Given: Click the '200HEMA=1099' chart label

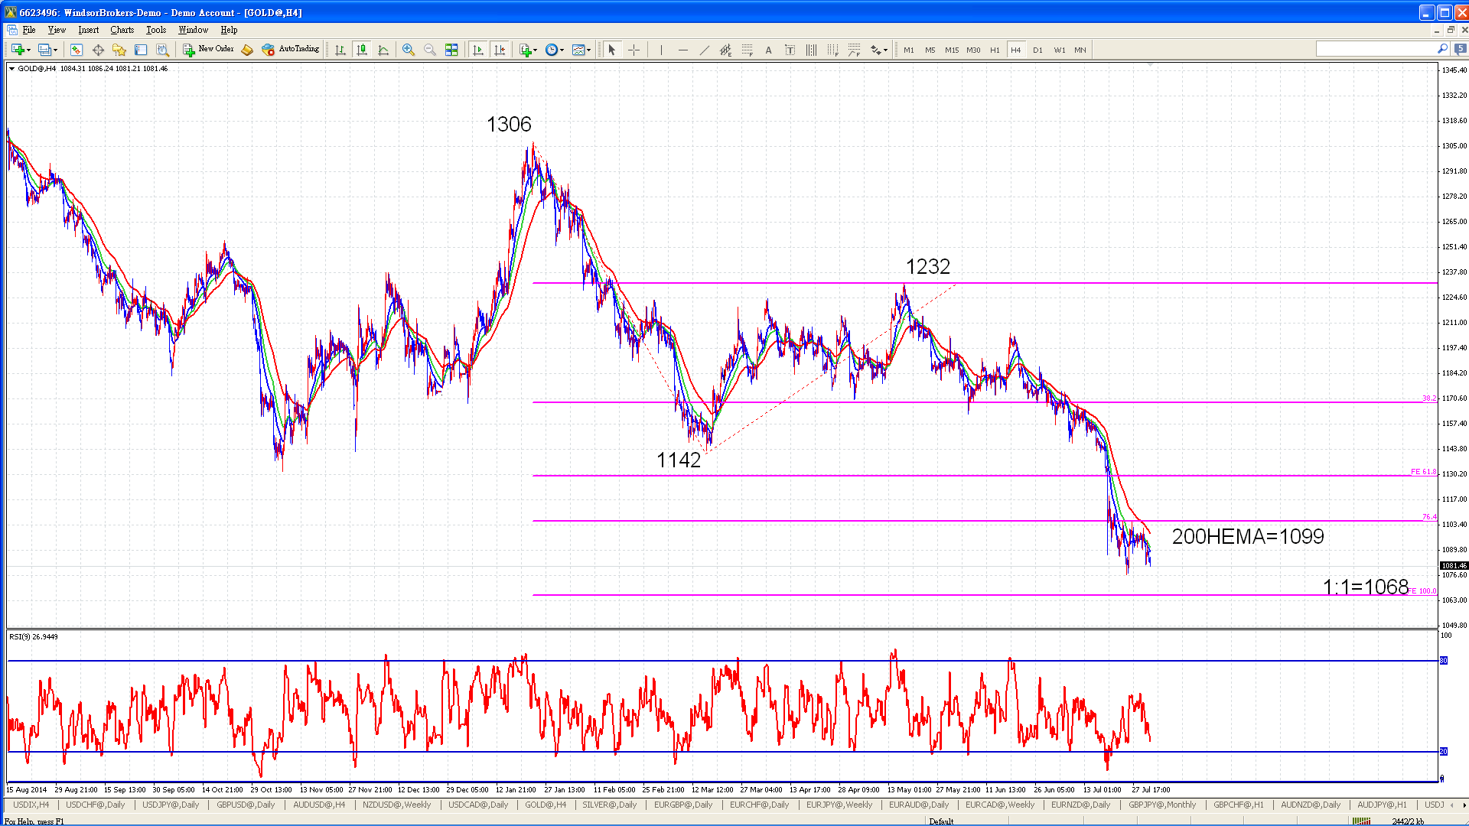Looking at the screenshot, I should click(1248, 537).
